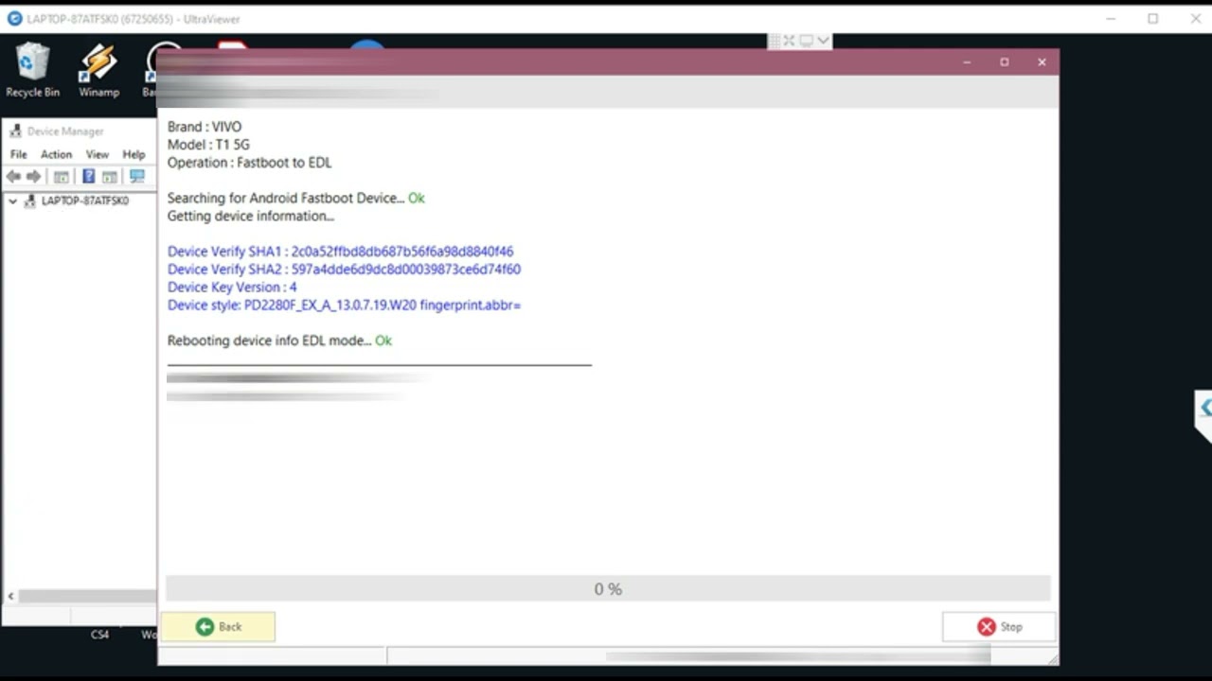Click the Brand : VIVO line

pos(205,127)
